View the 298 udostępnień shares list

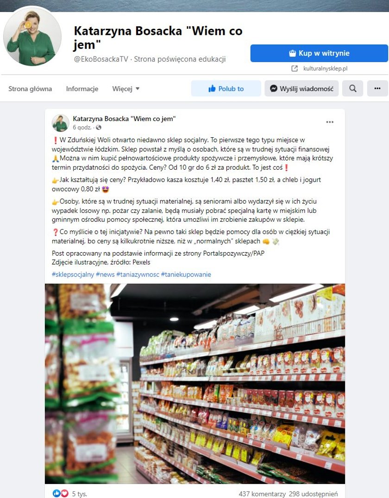(x=313, y=494)
